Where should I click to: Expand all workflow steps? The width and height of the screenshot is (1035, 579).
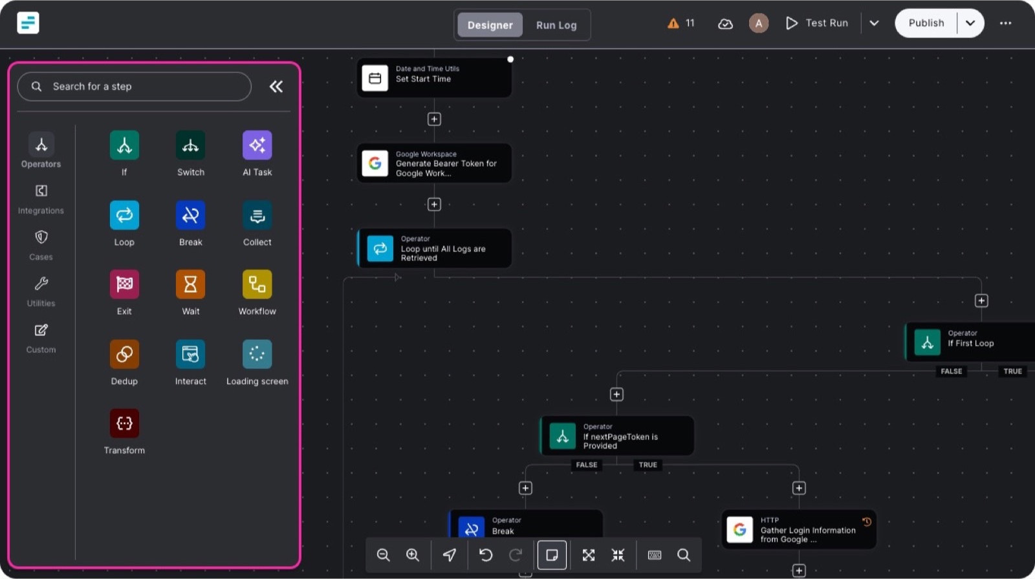(x=589, y=555)
